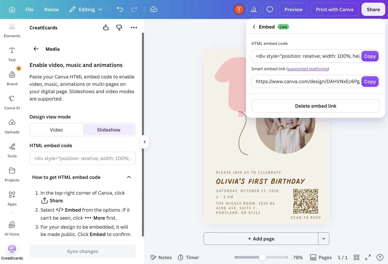Click the Sync changes button
This screenshot has height=264, width=388.
point(82,251)
